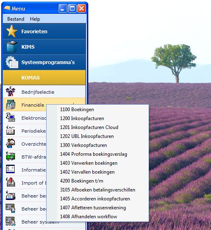211x230 pixels.
Task: Click the Systeemprogramma's gear icon
Action: pyautogui.click(x=12, y=62)
